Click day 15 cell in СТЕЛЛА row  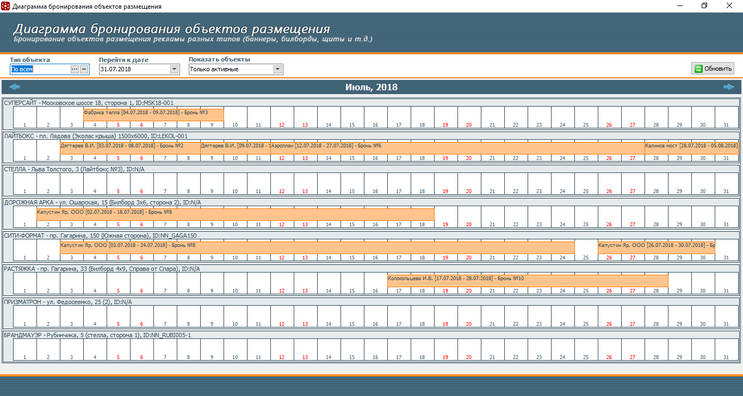pyautogui.click(x=352, y=184)
